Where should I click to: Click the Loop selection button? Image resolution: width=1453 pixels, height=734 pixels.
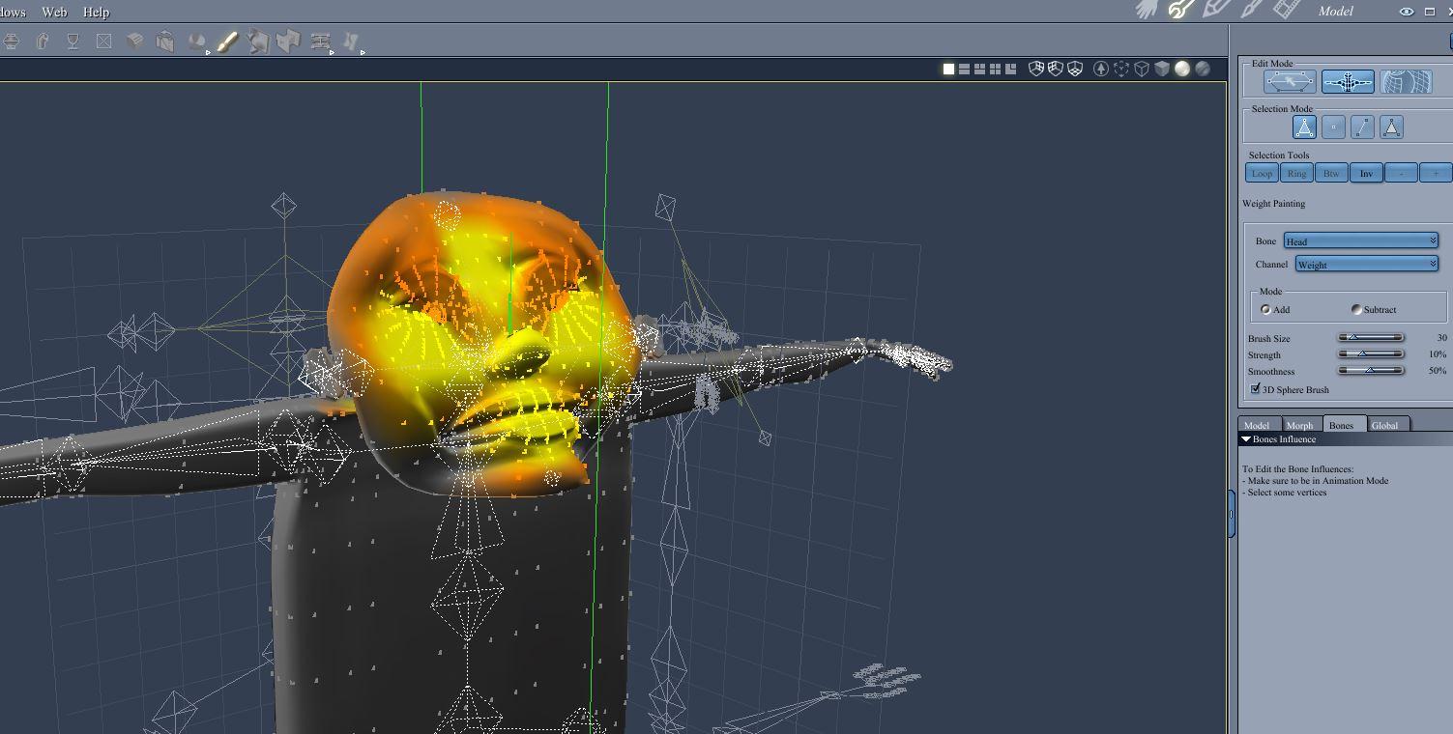[1262, 173]
